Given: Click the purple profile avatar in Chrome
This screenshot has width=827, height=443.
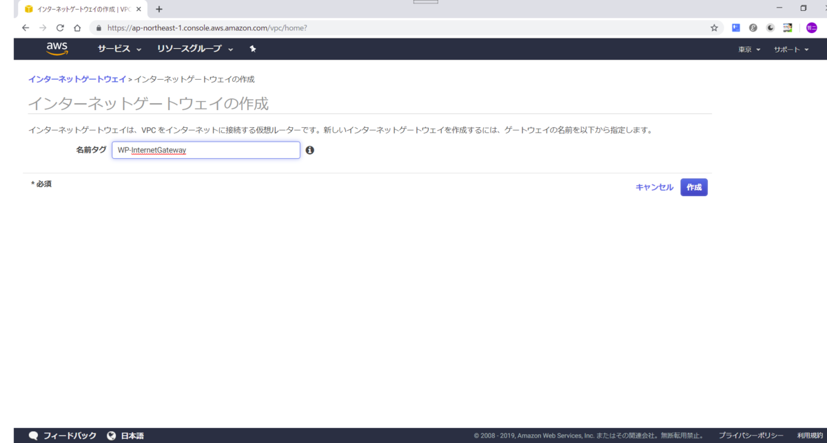Looking at the screenshot, I should click(810, 28).
